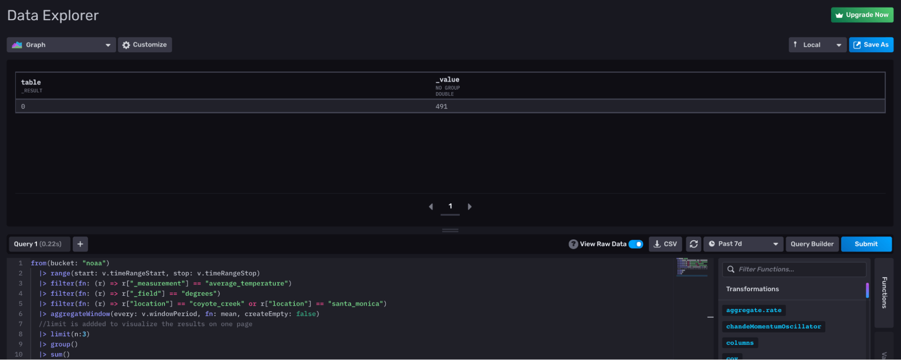Viewport: 901px width, 360px height.
Task: Click the Data Explorer page title
Action: pos(53,15)
